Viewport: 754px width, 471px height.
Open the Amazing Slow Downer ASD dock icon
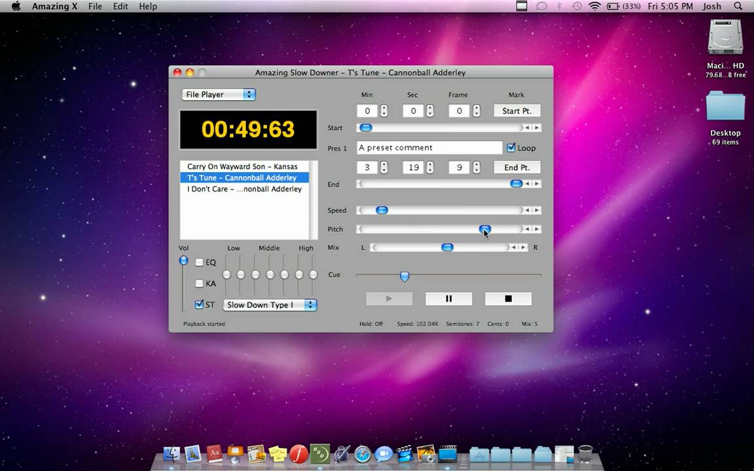tap(320, 453)
